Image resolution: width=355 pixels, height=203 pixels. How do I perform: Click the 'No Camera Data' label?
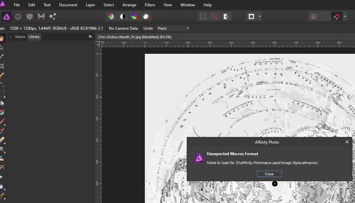pyautogui.click(x=123, y=28)
